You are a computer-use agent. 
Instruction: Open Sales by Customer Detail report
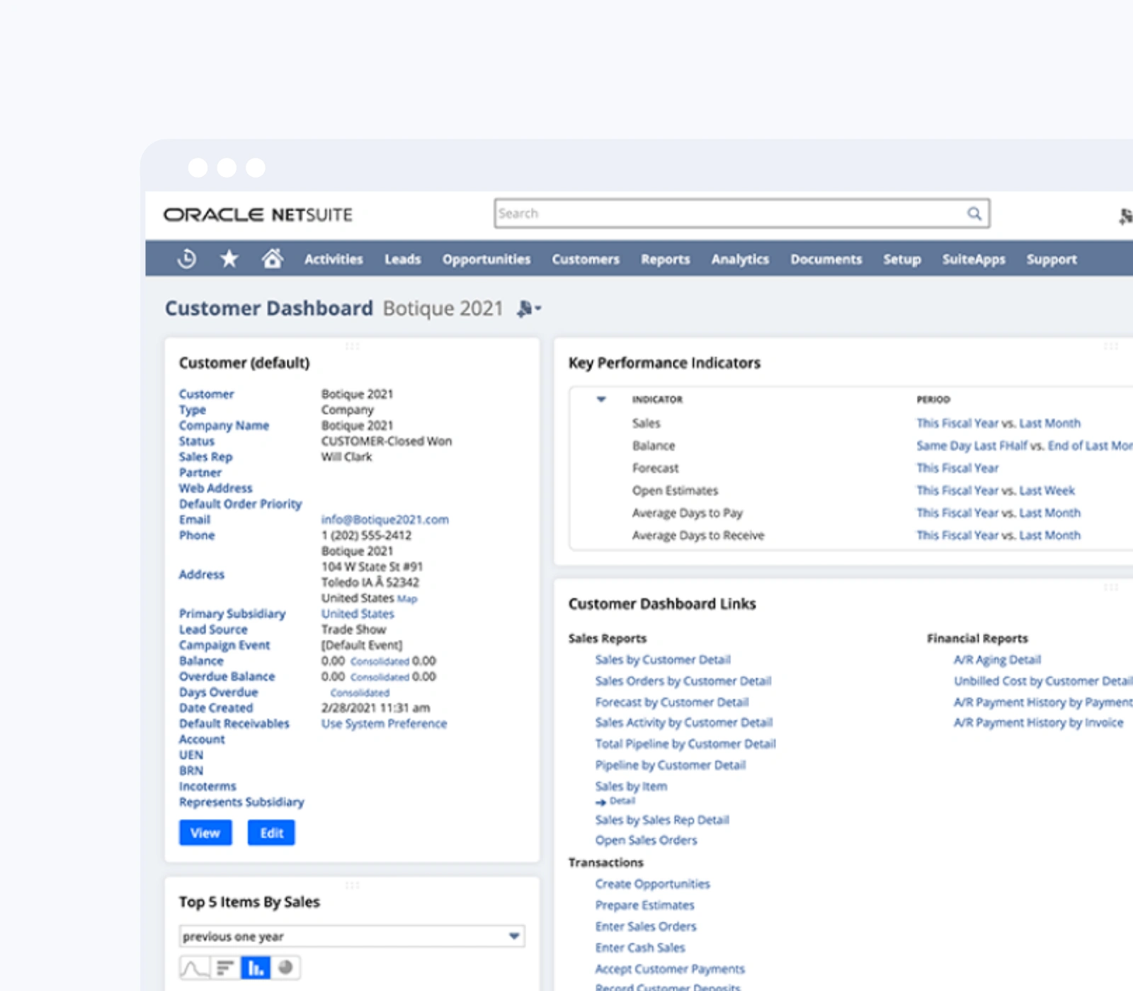pyautogui.click(x=663, y=660)
